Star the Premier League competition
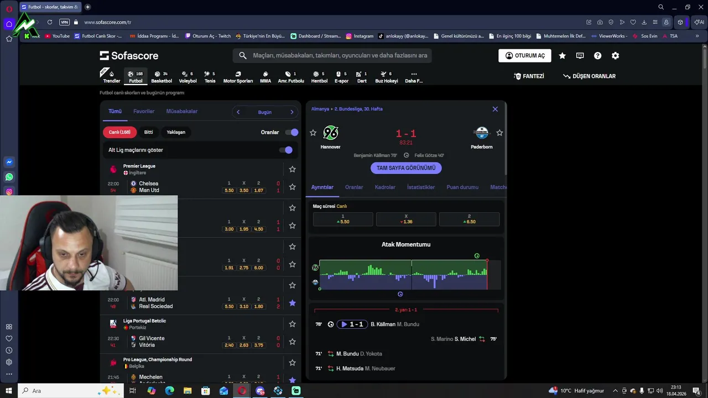 (x=292, y=169)
